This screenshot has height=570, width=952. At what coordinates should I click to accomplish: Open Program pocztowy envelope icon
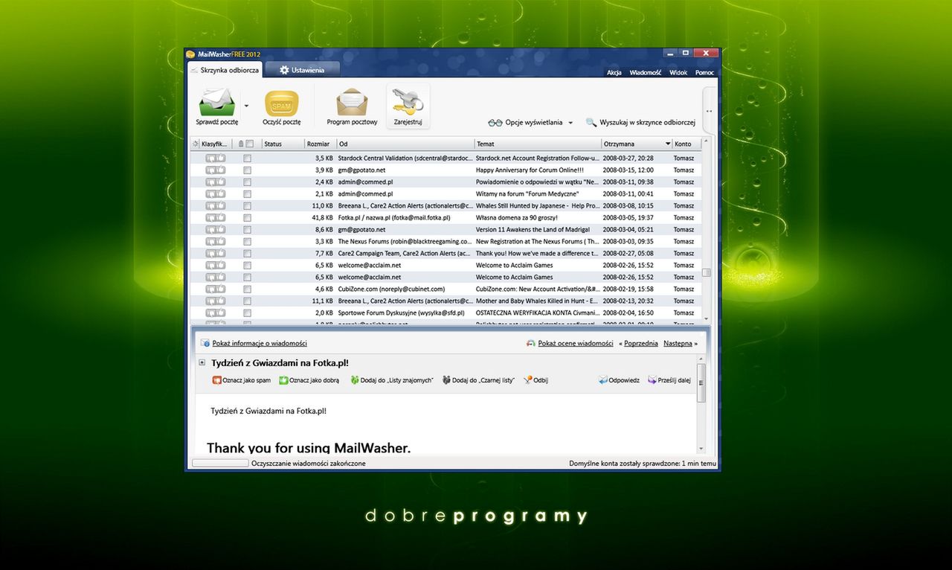click(x=352, y=103)
